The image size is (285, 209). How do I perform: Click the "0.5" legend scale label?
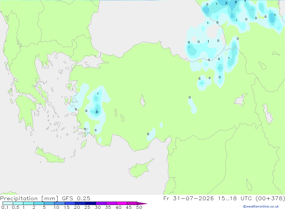pyautogui.click(x=15, y=207)
